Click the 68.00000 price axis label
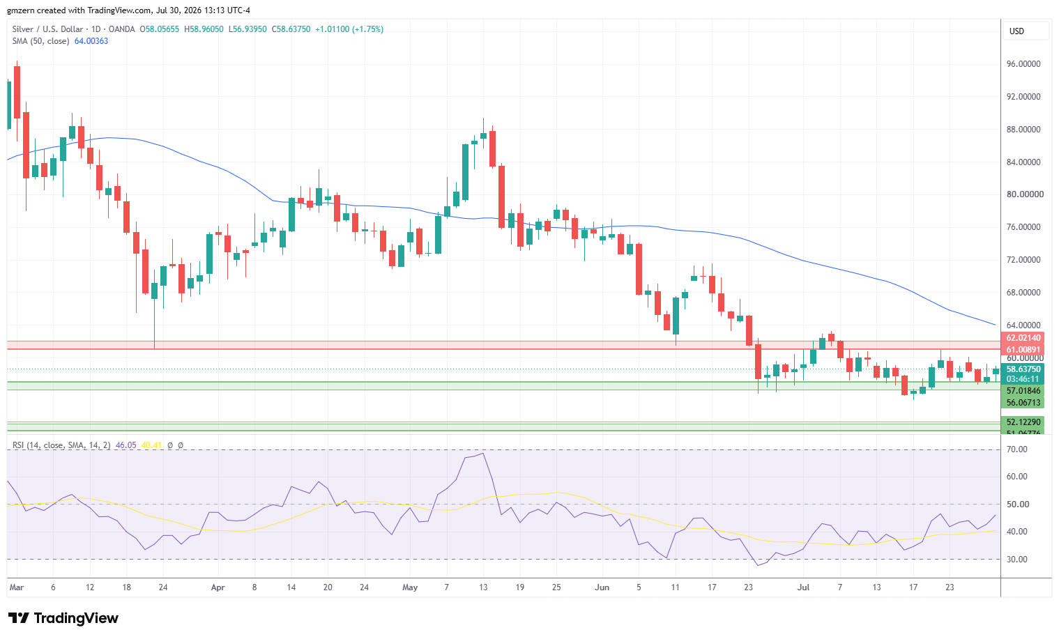The image size is (1059, 639). pyautogui.click(x=1023, y=293)
